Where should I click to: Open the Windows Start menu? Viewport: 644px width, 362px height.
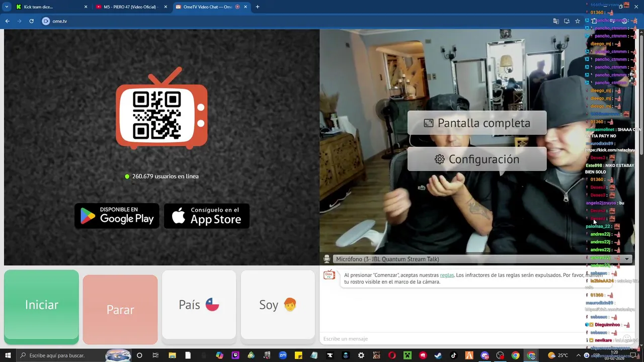tap(8, 355)
